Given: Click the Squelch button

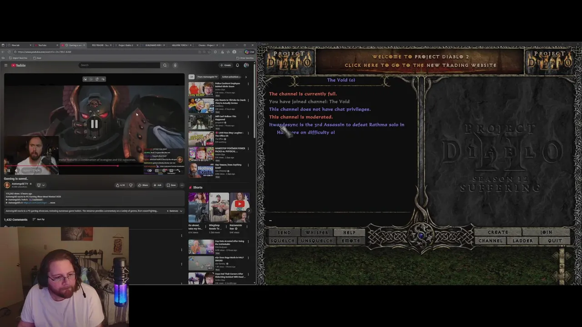Looking at the screenshot, I should (282, 241).
